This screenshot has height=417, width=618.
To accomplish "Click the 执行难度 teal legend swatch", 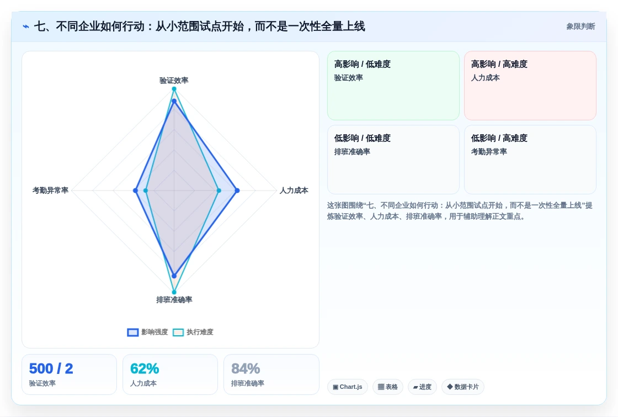I will [x=178, y=332].
